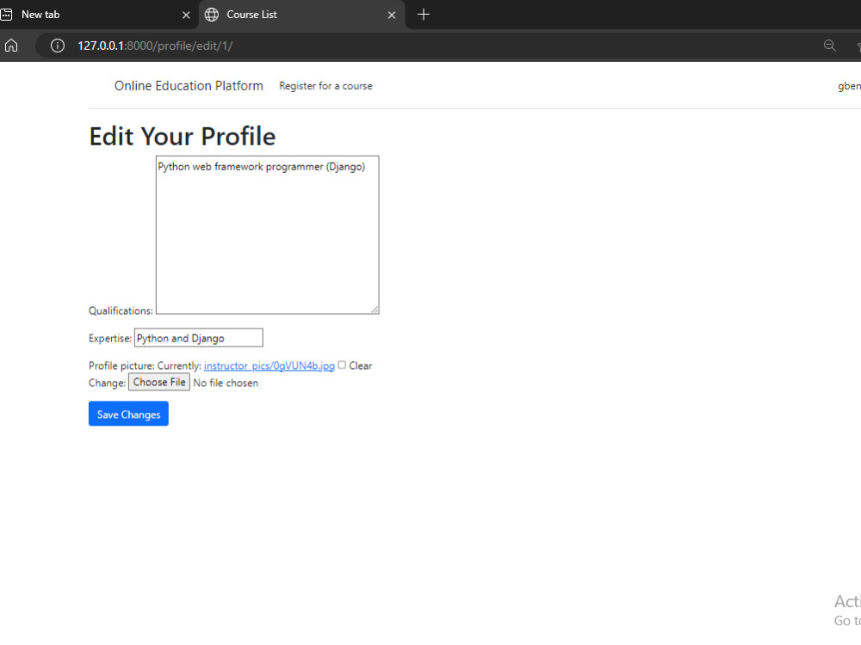Viewport: 861px width, 645px height.
Task: Open the site information icon in address bar
Action: (x=57, y=46)
